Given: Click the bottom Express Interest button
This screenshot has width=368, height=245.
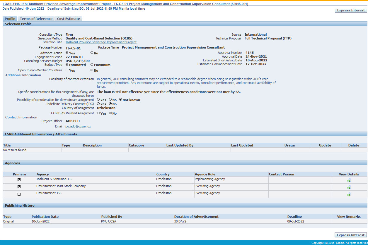Looking at the screenshot, I should click(x=350, y=235).
